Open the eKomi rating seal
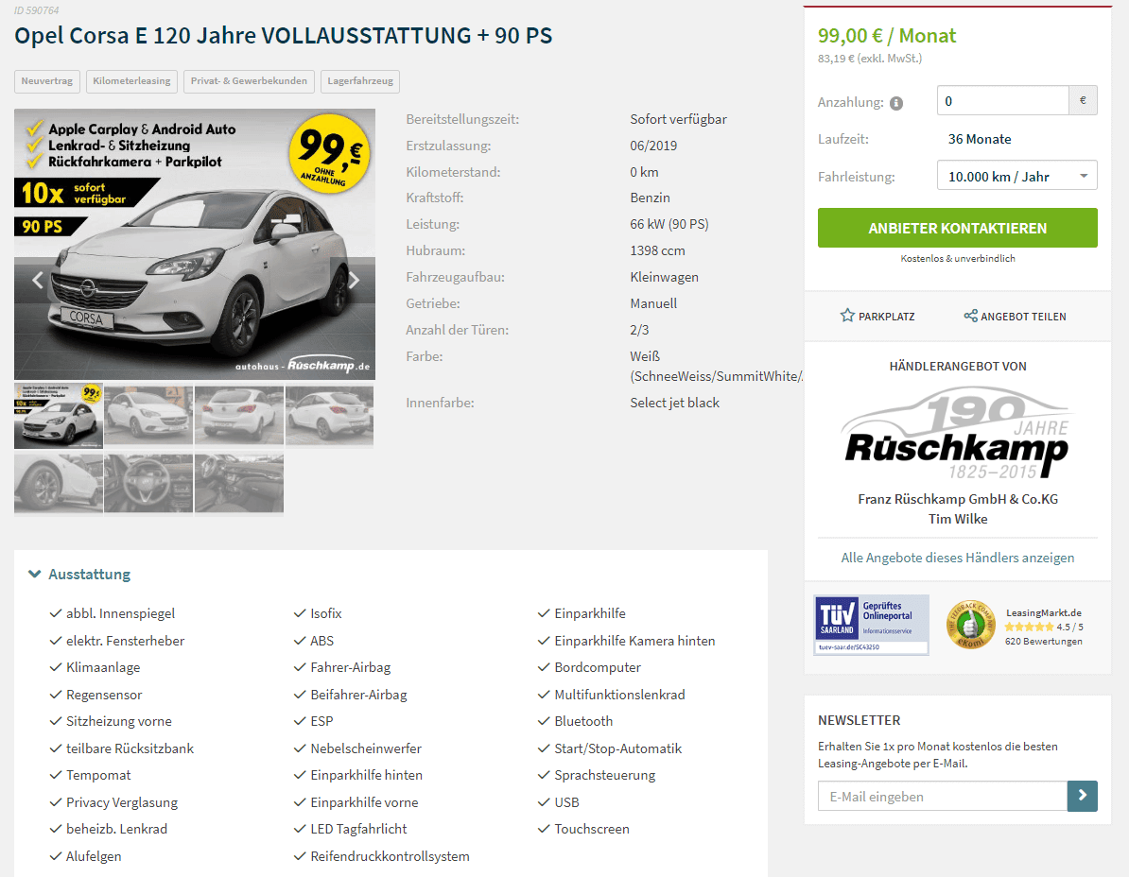 point(970,624)
